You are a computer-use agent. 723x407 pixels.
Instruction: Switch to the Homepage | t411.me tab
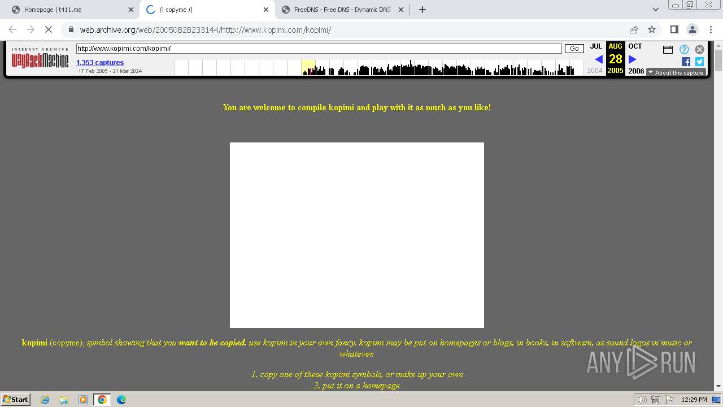(x=73, y=10)
